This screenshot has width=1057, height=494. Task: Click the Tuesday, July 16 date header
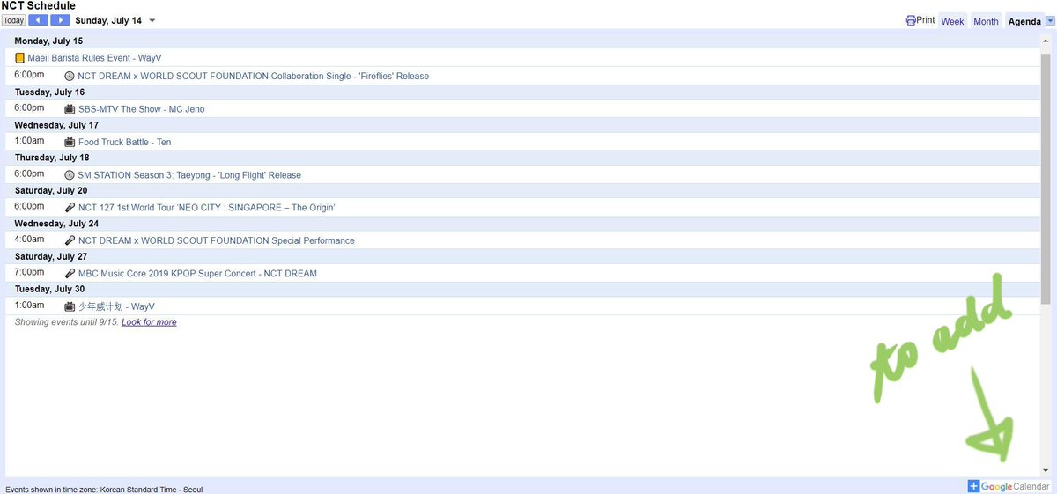pos(49,92)
